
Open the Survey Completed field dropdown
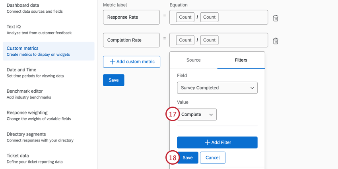click(217, 88)
